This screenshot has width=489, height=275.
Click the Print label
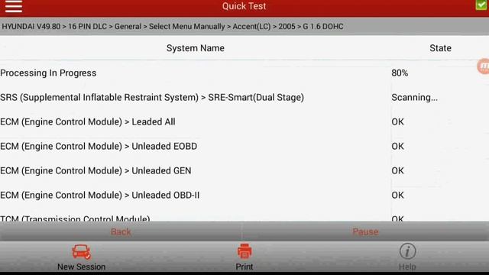pyautogui.click(x=244, y=267)
